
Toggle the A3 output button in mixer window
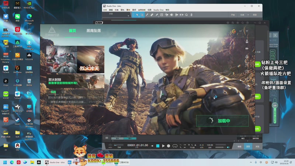point(273,59)
